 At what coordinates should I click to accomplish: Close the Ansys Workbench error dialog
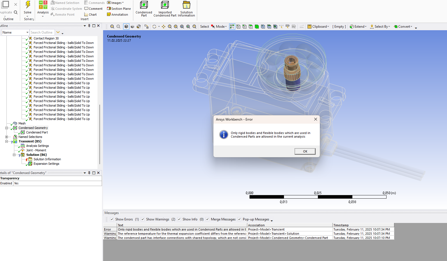316,119
